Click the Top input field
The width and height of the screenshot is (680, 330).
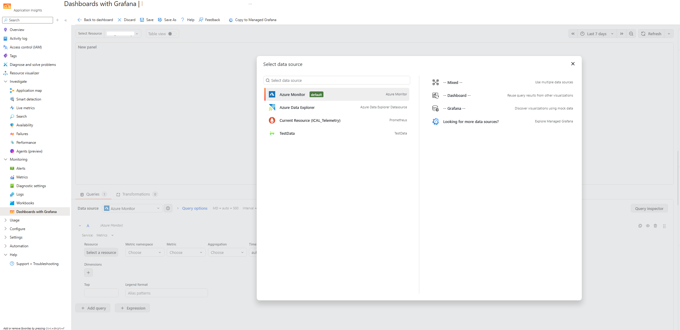tap(101, 293)
